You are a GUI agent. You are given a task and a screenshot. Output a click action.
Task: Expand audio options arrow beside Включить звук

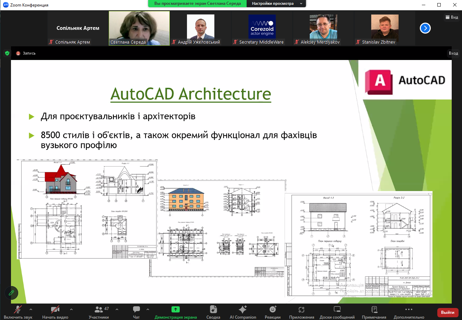(31, 309)
